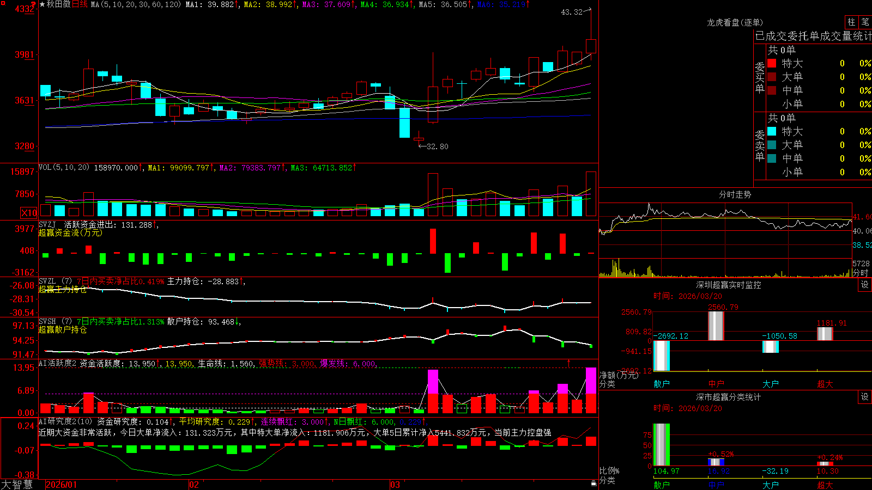Click the green 散户 ratio bar at 104.97
Image resolution: width=872 pixels, height=490 pixels.
[662, 445]
